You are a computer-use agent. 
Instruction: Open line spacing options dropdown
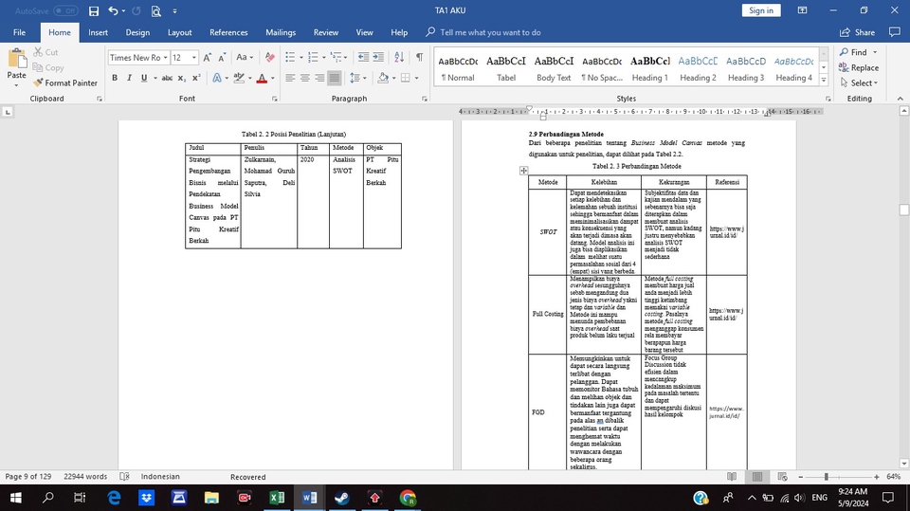click(x=357, y=78)
